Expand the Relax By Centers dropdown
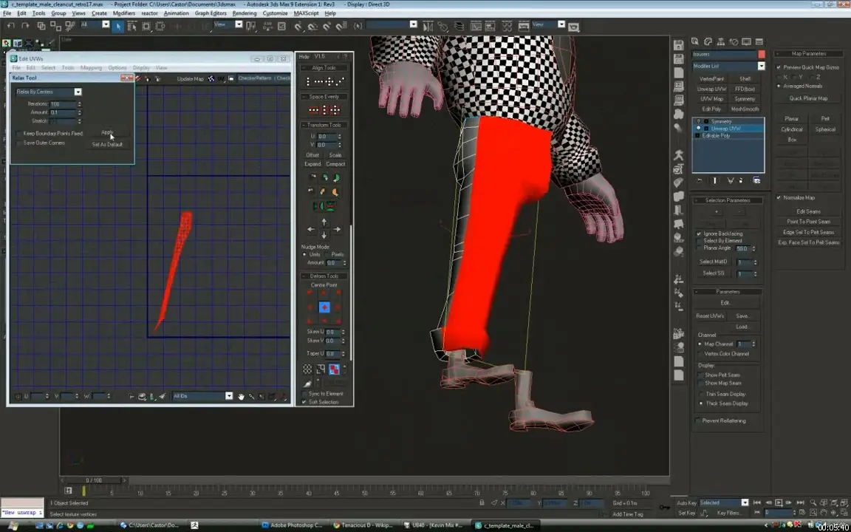The width and height of the screenshot is (851, 532). point(78,92)
